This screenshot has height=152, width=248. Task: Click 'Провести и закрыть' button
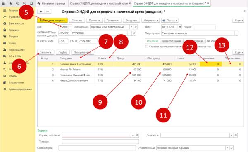[x=52, y=20]
